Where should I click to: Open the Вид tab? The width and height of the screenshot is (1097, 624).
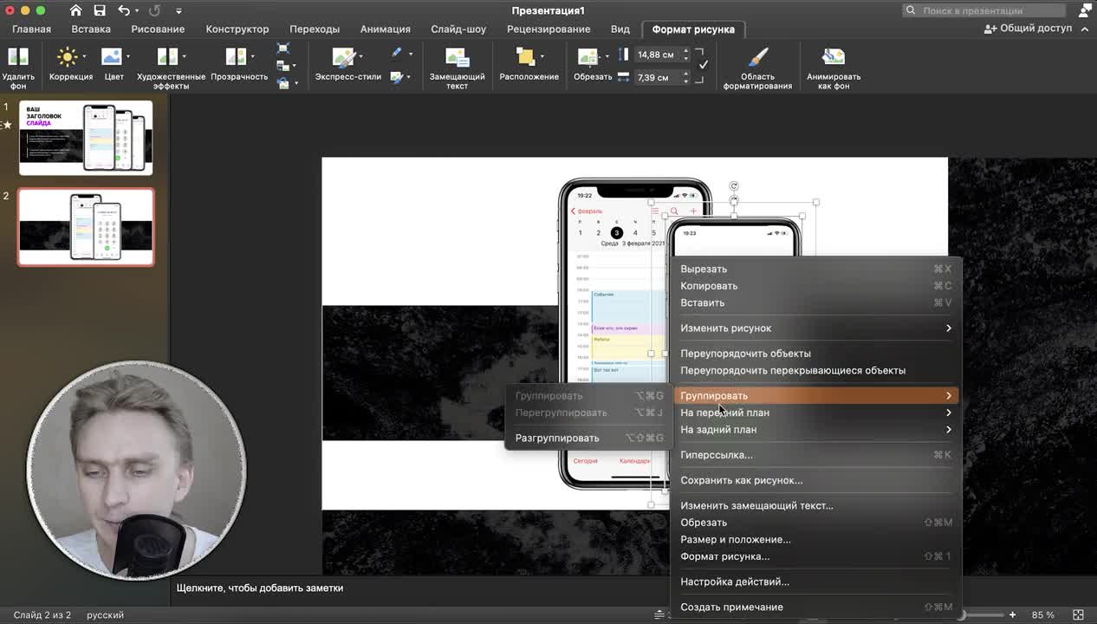point(620,29)
